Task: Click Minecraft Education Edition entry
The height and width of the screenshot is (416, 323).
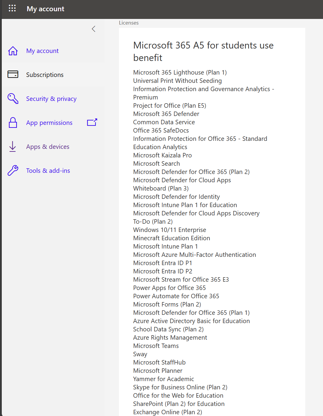Action: [x=172, y=238]
